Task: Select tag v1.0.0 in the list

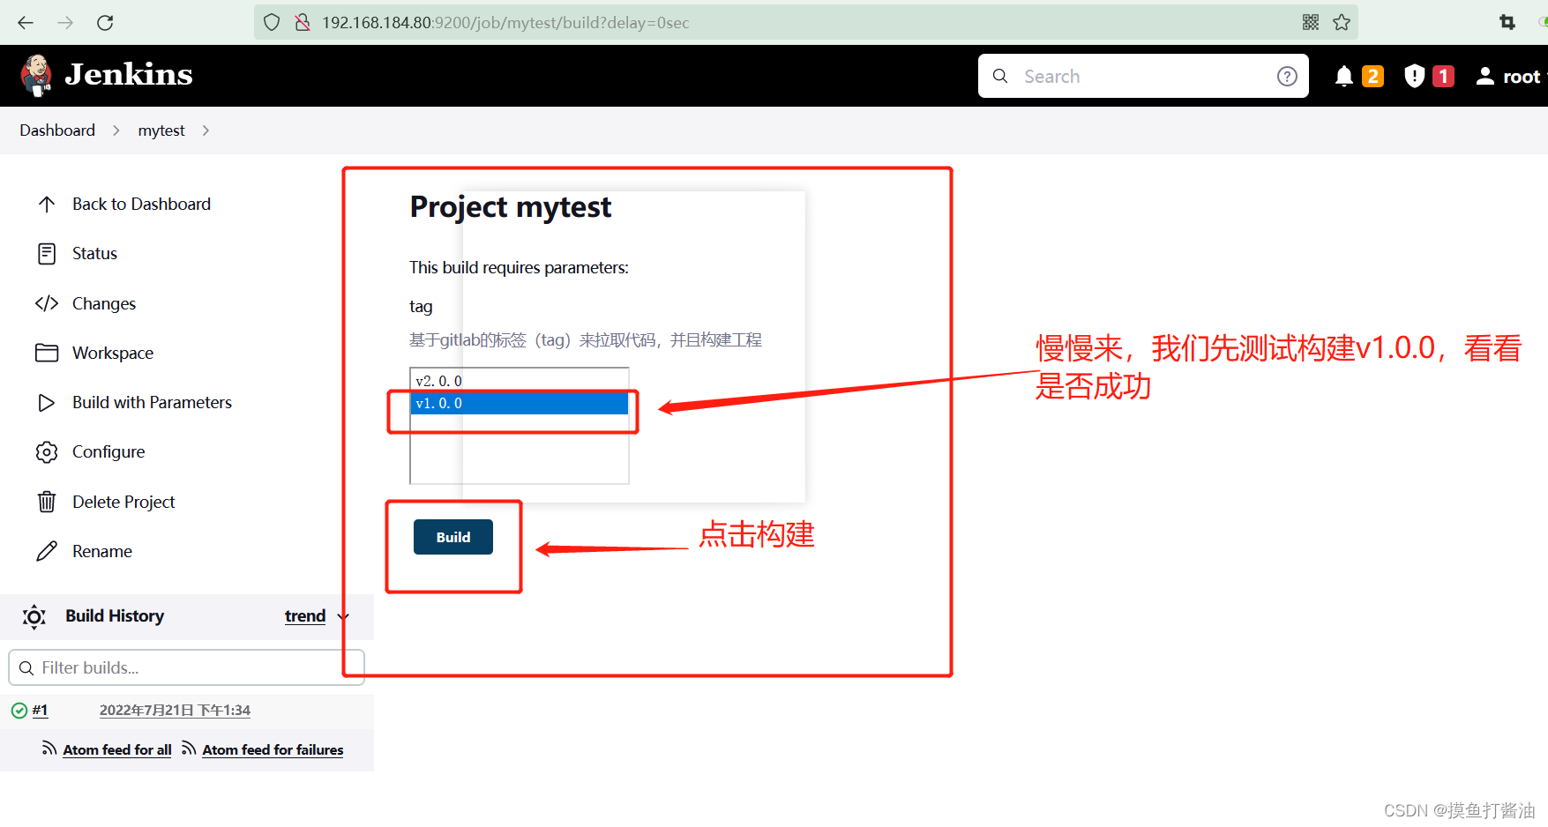Action: (x=519, y=403)
